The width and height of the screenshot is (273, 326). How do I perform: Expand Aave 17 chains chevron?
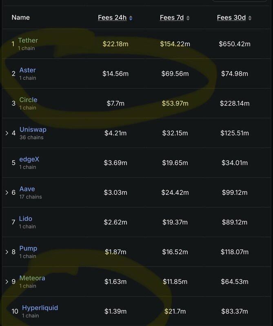click(x=7, y=192)
